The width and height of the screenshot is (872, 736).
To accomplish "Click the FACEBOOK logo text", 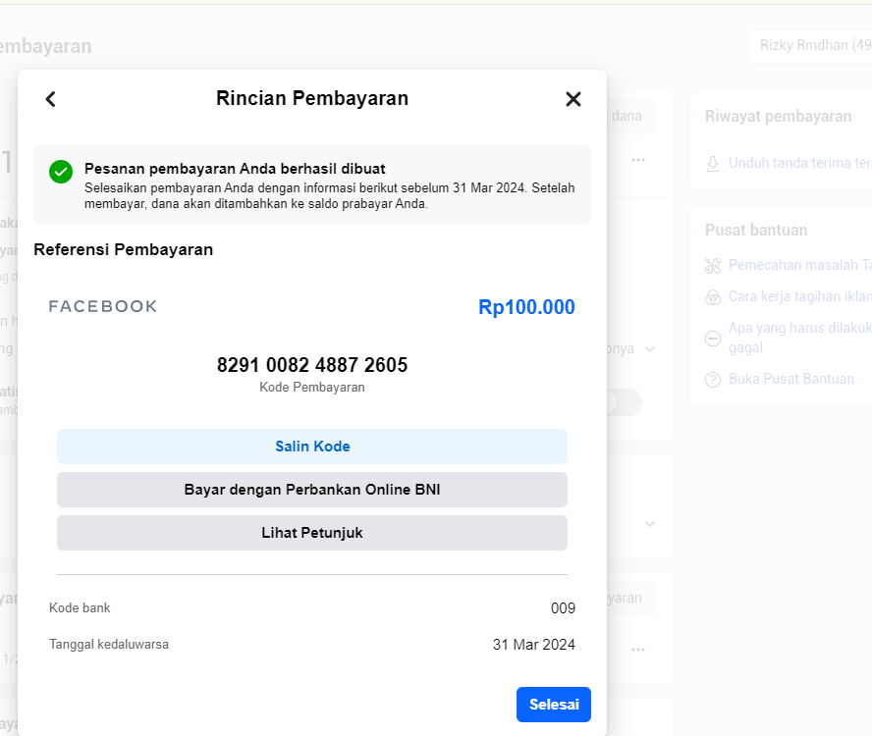I will coord(103,306).
